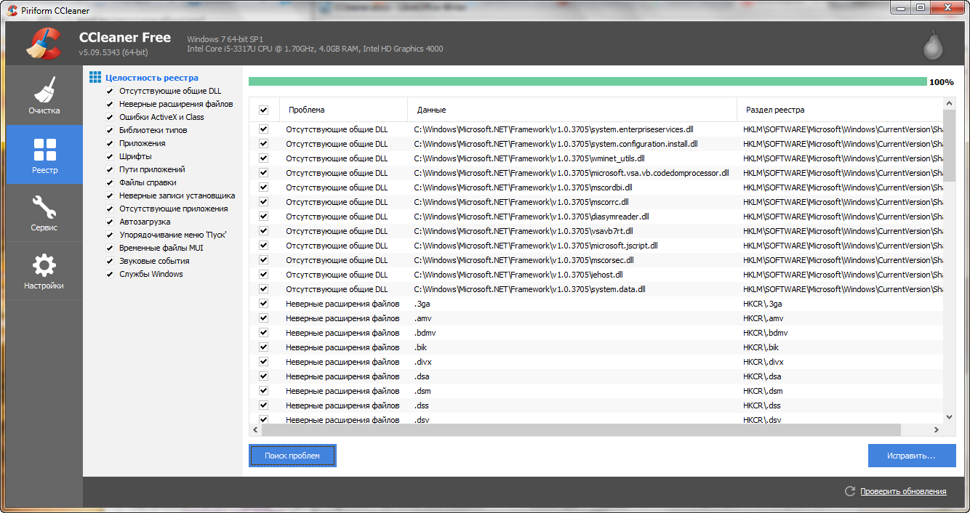Click the v5.09.5343 (64-bit) version text

point(113,52)
